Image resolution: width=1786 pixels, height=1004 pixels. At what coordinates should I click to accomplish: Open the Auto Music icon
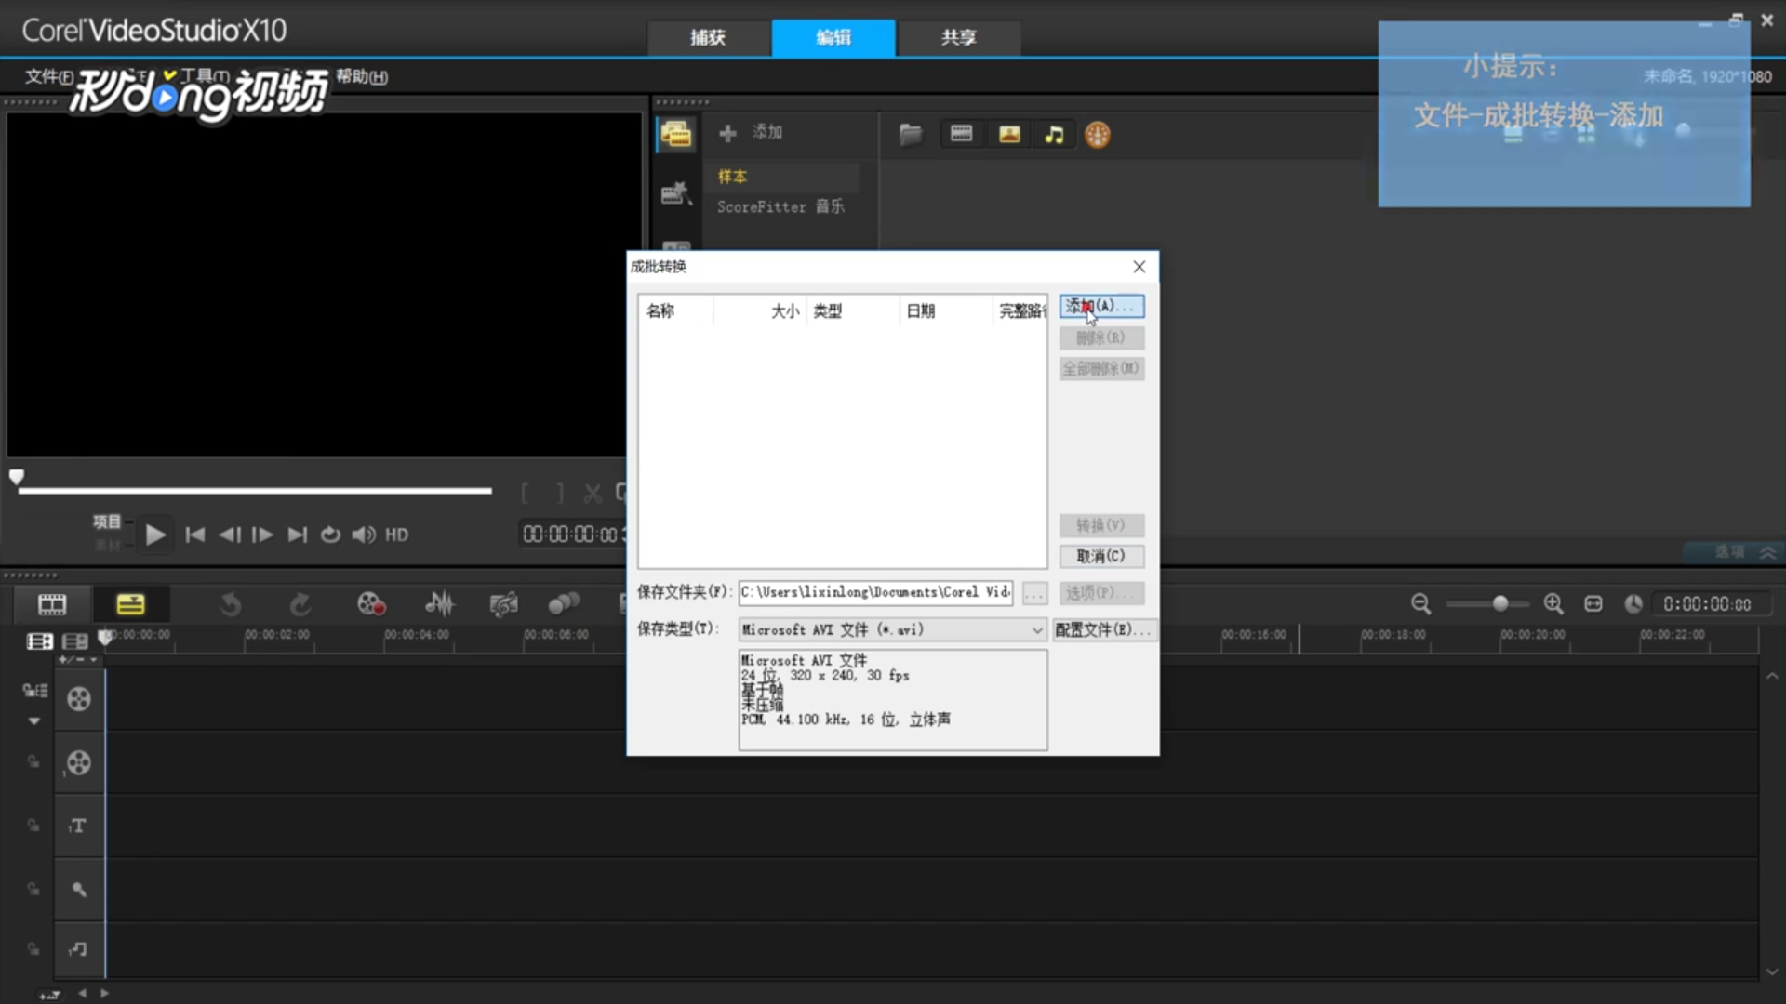coord(503,604)
